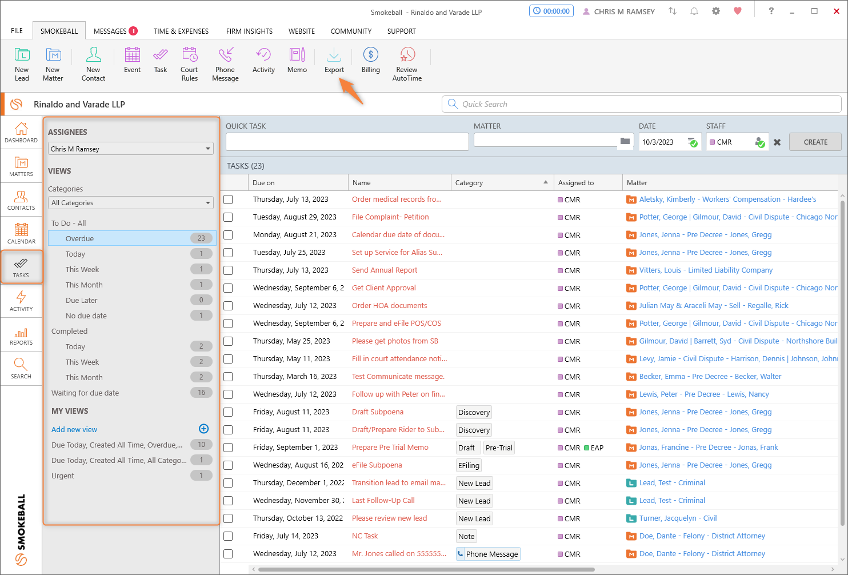Add a new view with plus icon
Viewport: 848px width, 575px height.
point(203,429)
